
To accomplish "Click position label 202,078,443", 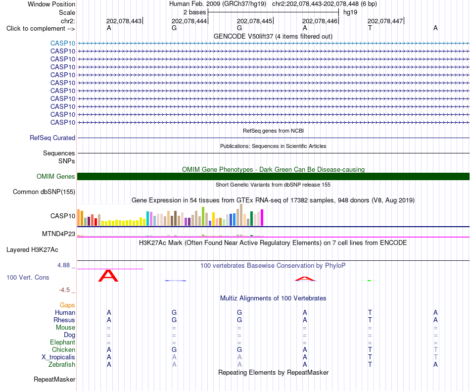I will click(124, 21).
